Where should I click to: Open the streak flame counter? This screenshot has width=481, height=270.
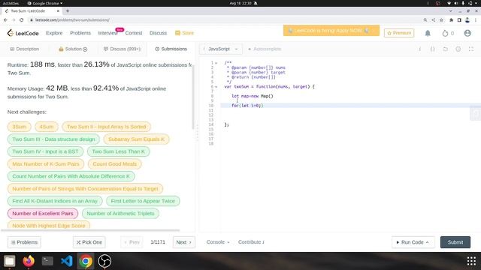[448, 33]
